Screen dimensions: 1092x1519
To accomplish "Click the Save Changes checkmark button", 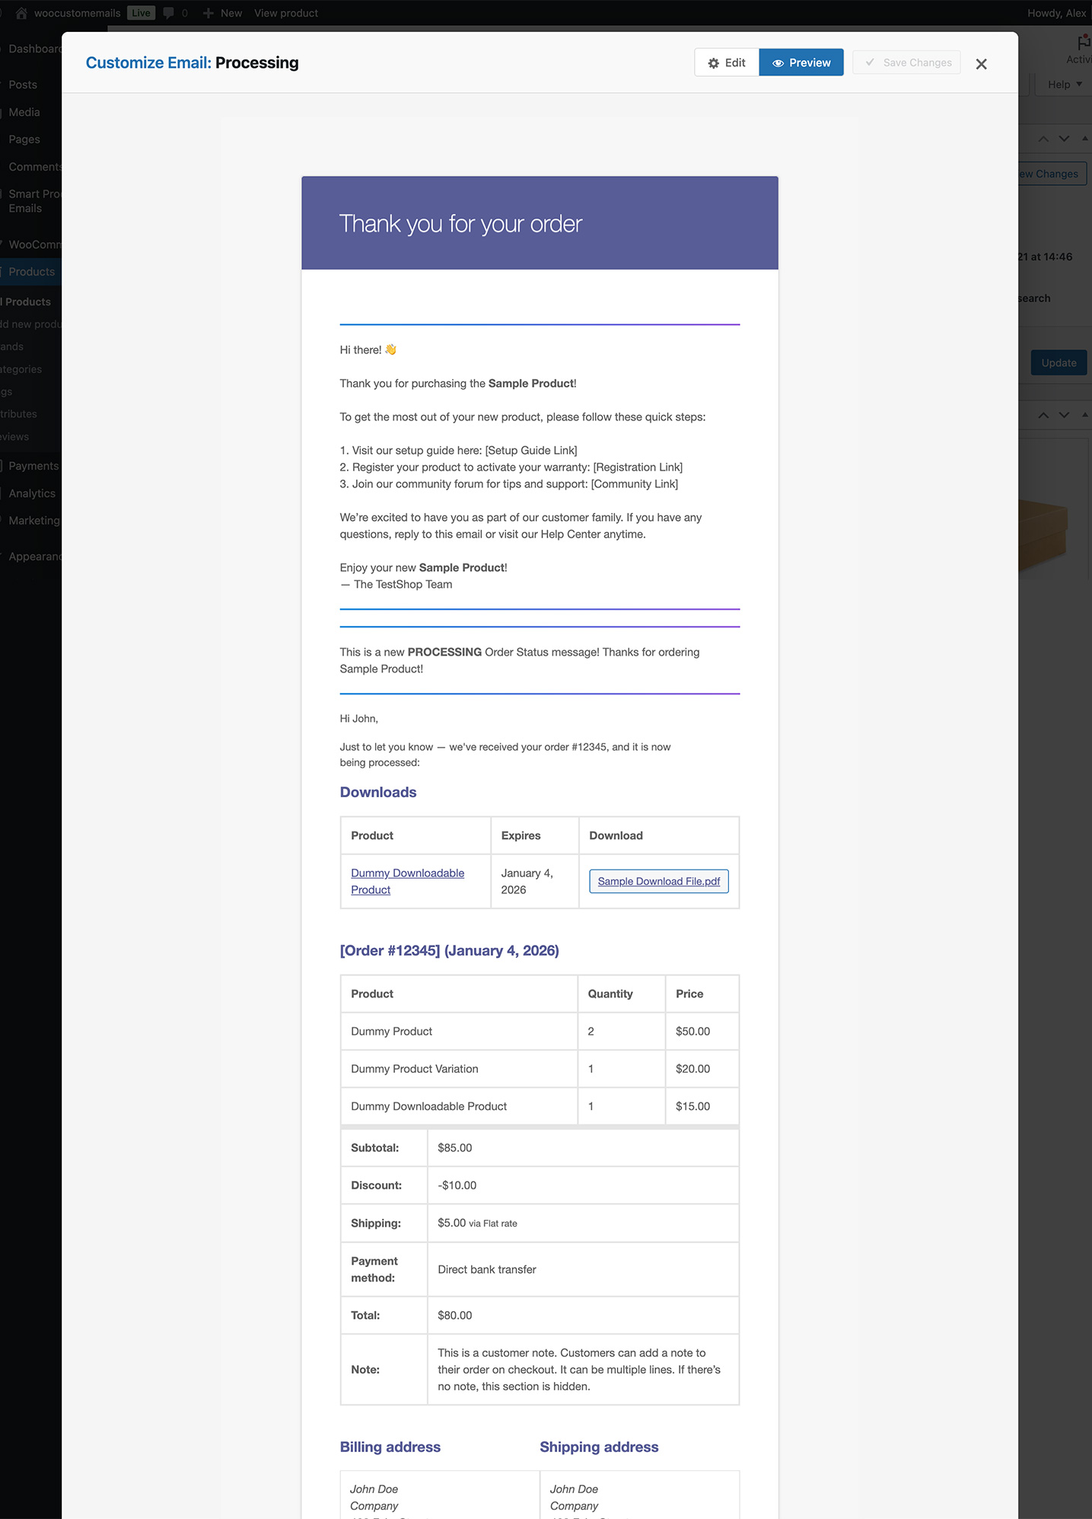I will click(906, 62).
